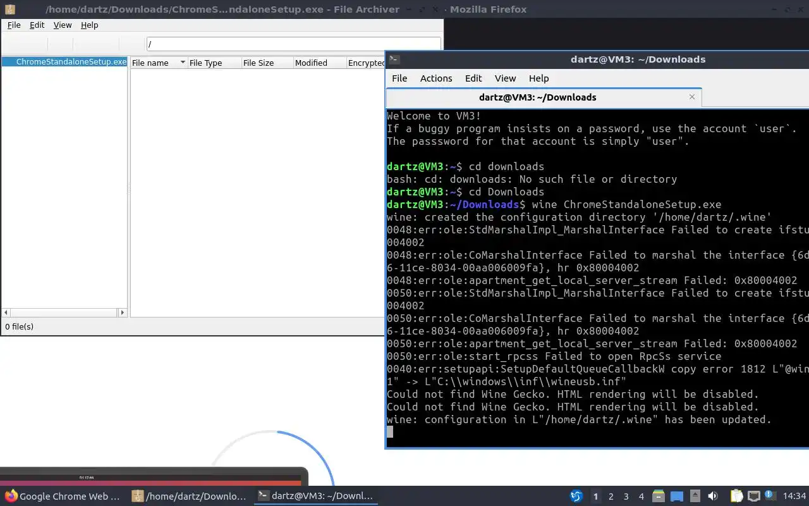809x506 pixels.
Task: Click the archive icon of the File Archiver taskbar entry
Action: pos(137,496)
